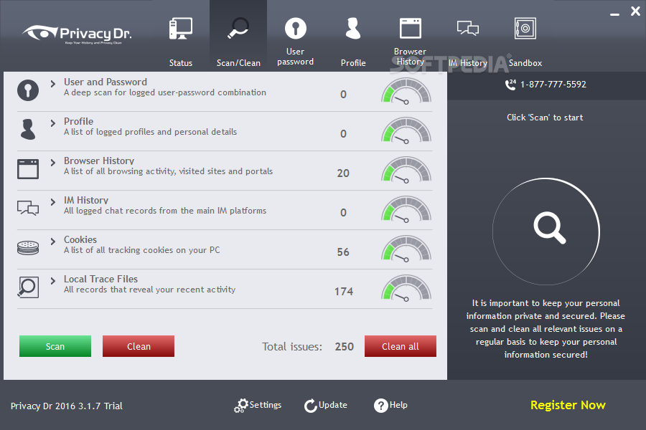
Task: Click the Register Now link
Action: (x=568, y=406)
